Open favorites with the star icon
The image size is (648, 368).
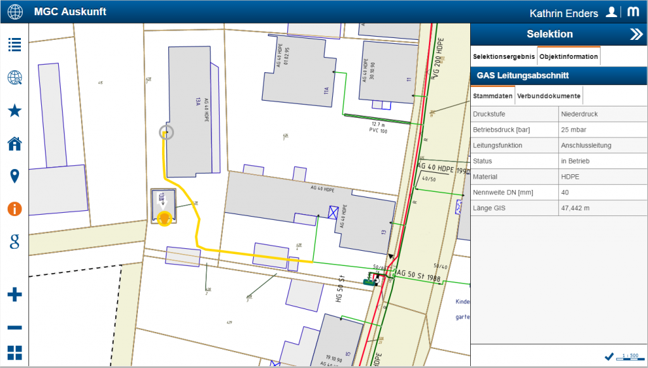[x=15, y=111]
